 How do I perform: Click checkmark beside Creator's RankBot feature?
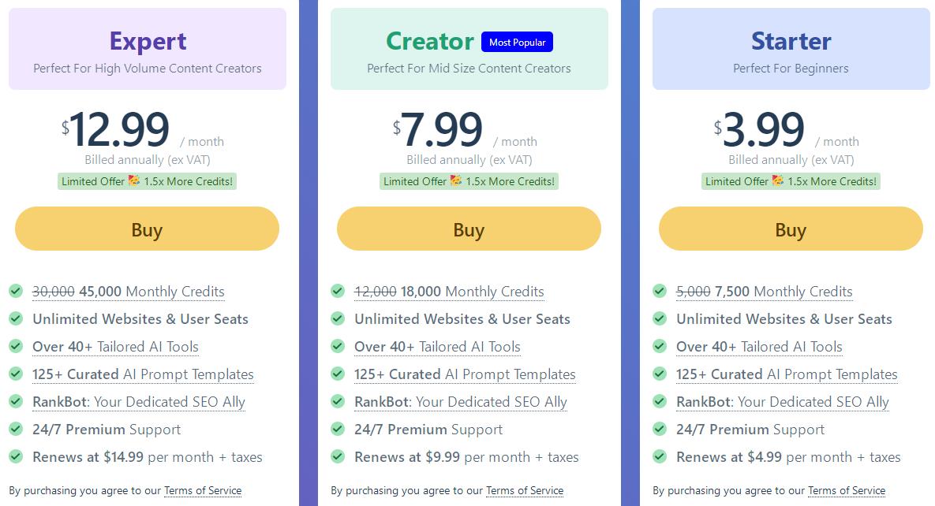click(x=338, y=401)
